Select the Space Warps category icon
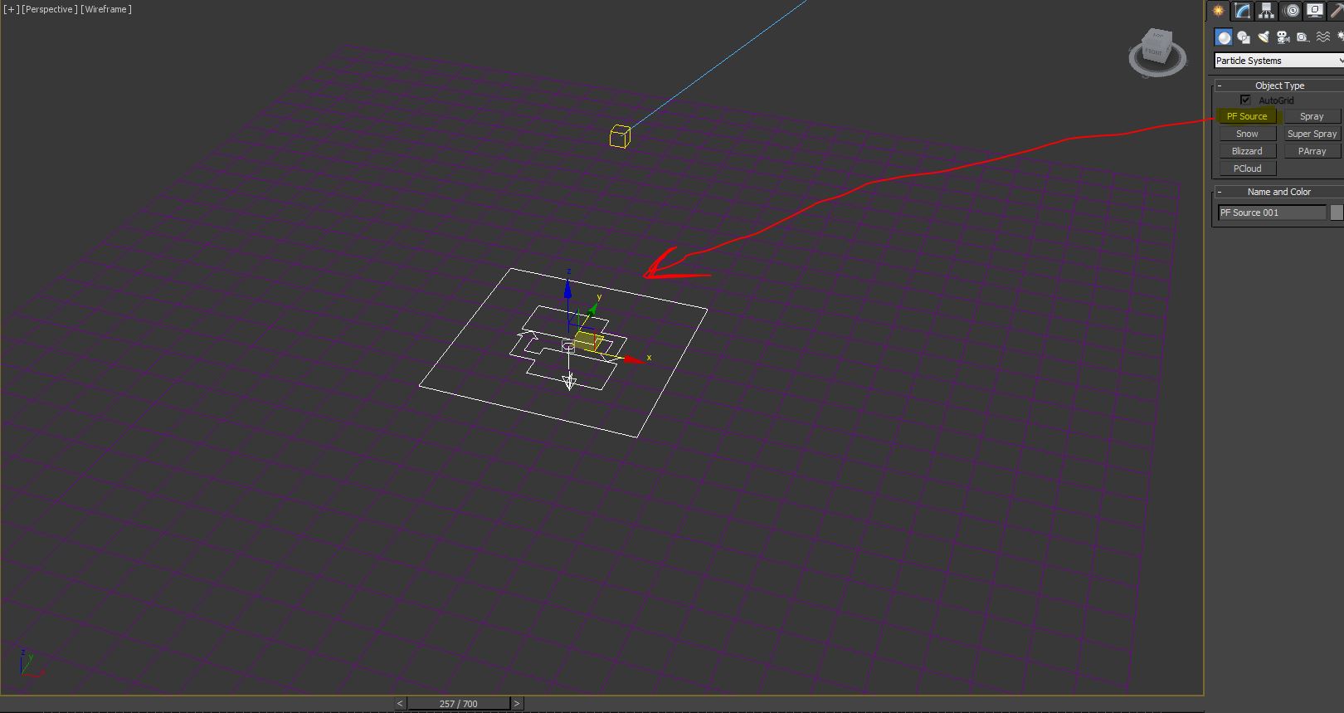Viewport: 1344px width, 713px height. (1323, 37)
